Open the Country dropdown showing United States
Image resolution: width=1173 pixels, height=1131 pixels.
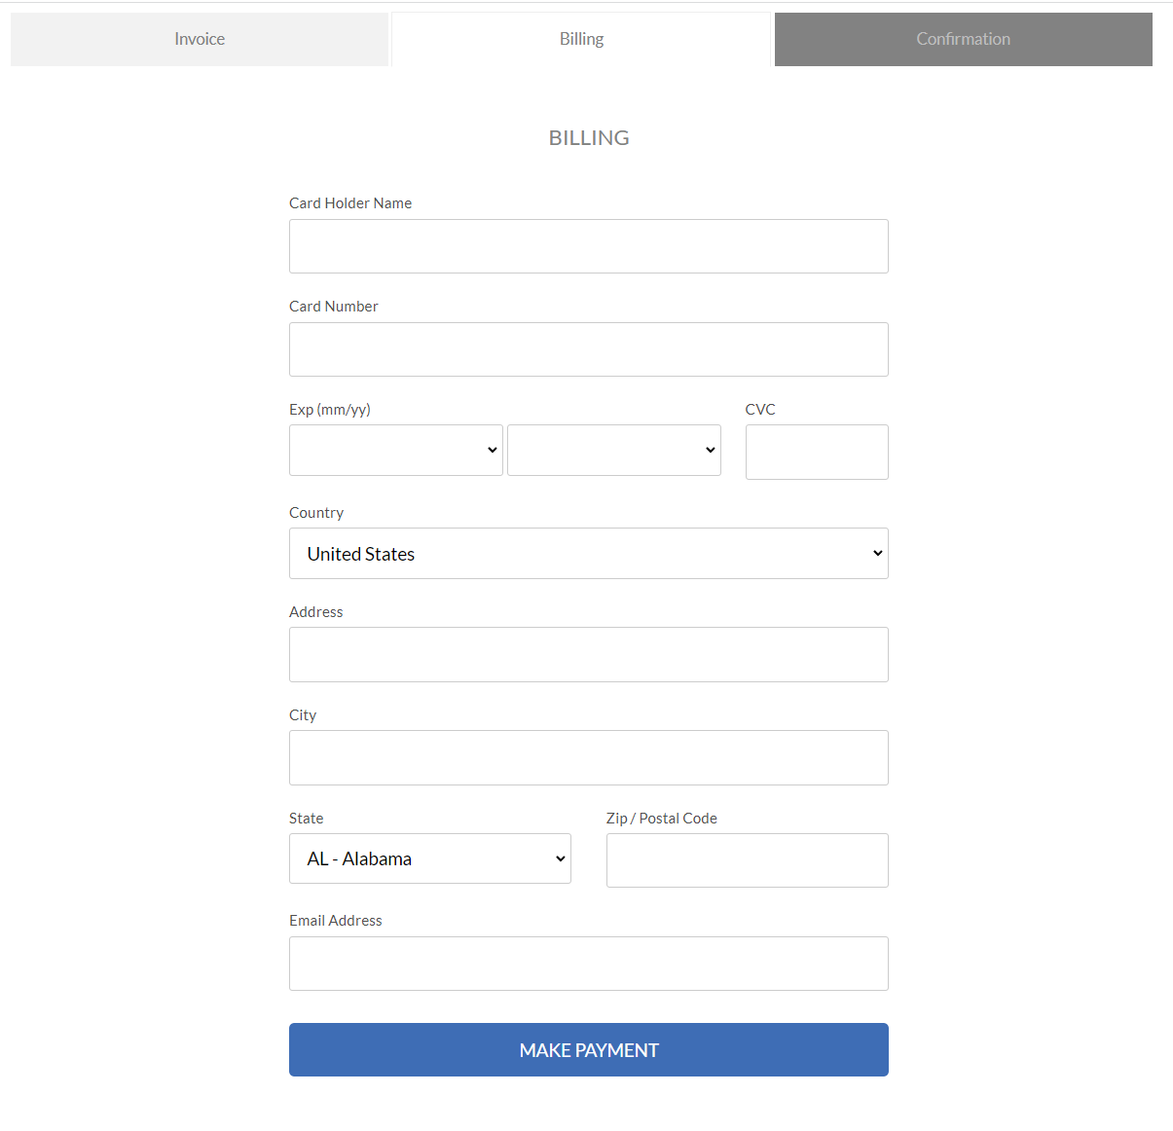pyautogui.click(x=588, y=553)
